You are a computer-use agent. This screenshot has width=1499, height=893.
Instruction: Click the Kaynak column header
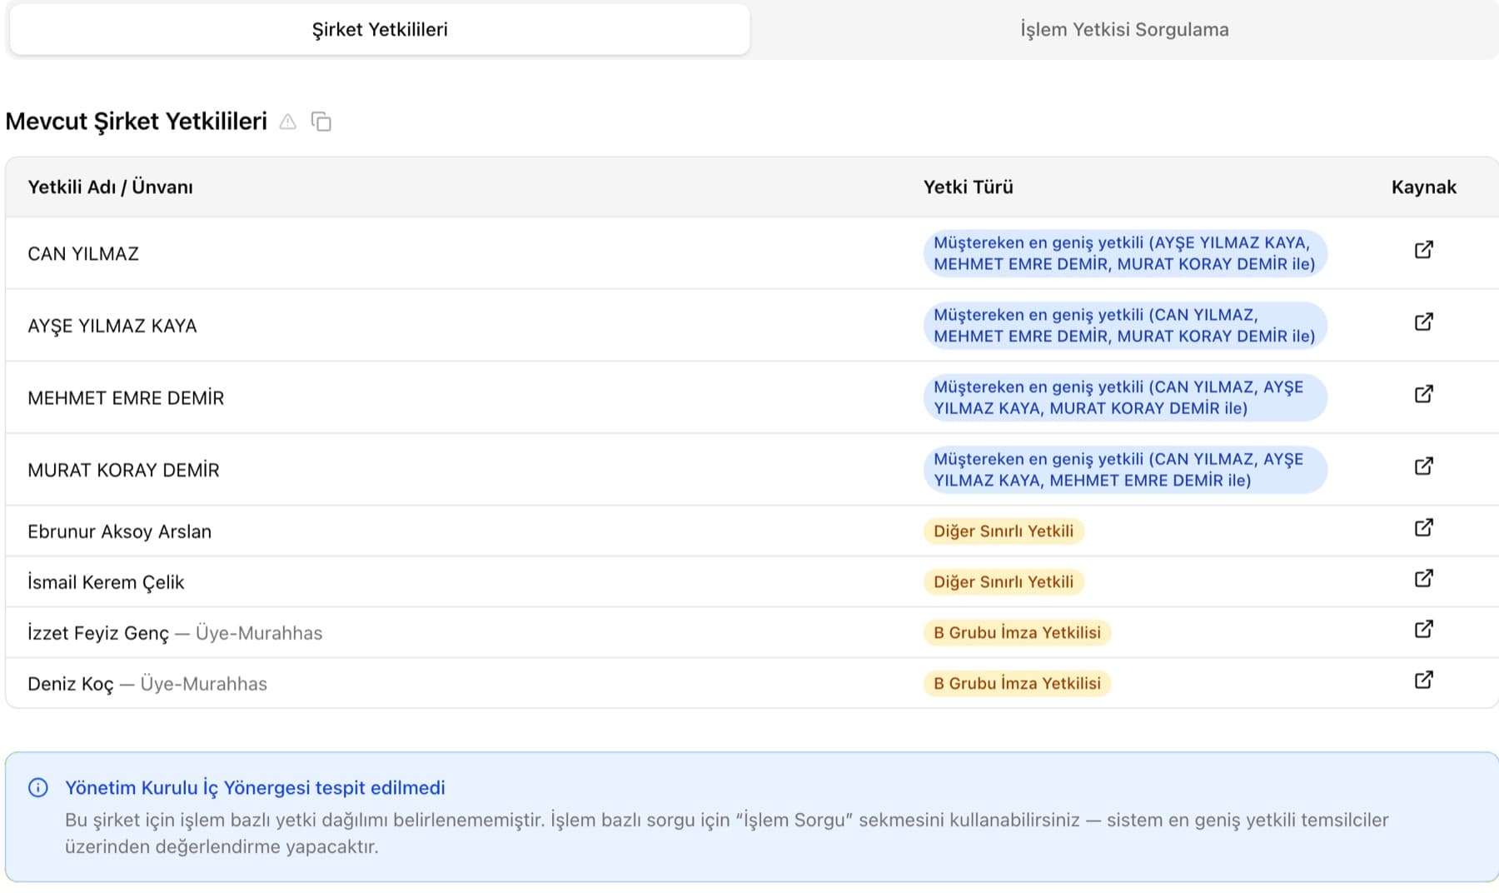1423,187
